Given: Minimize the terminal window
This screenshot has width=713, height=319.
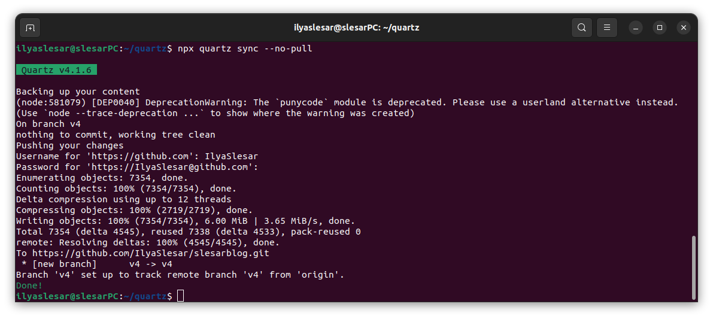Looking at the screenshot, I should 636,28.
